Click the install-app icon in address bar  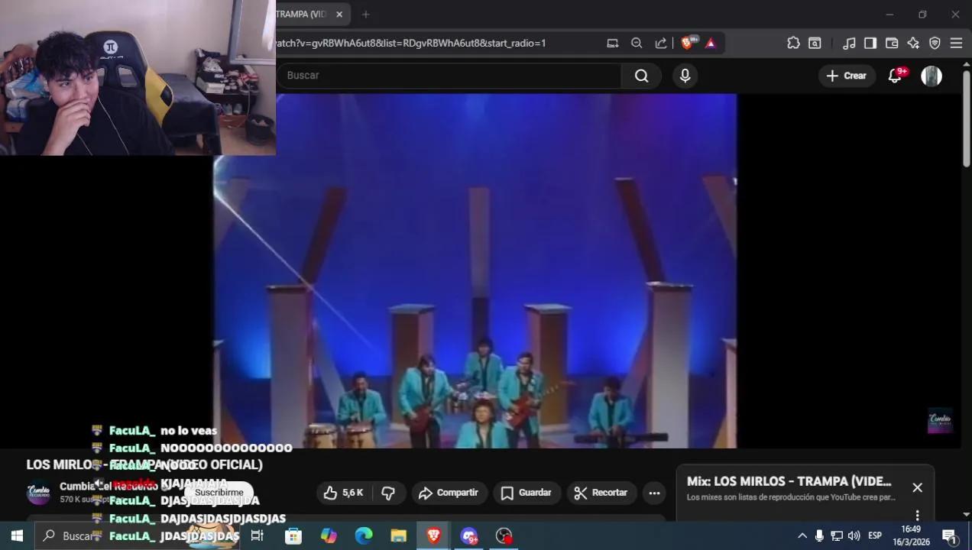(x=612, y=44)
